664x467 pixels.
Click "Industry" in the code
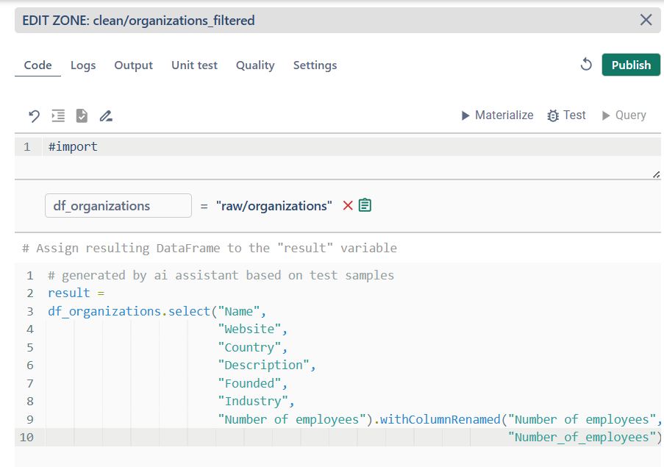(253, 401)
